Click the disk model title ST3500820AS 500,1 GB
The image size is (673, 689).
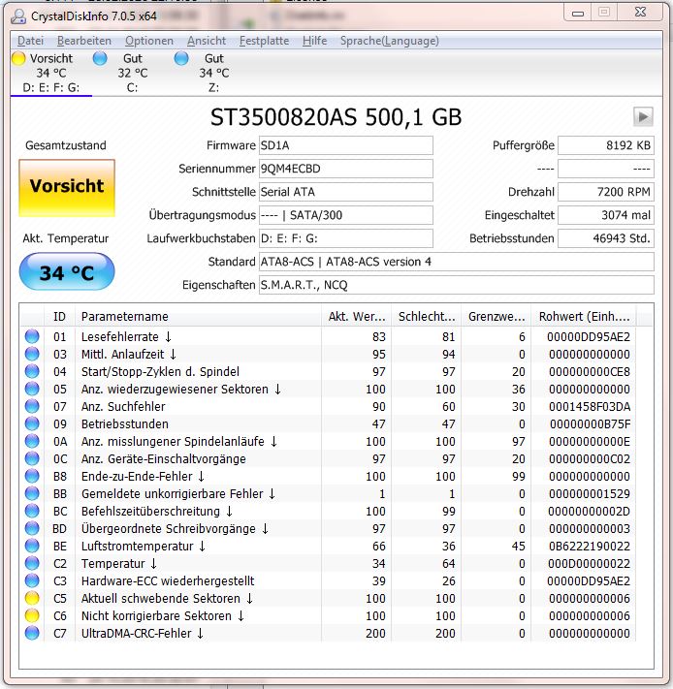pyautogui.click(x=336, y=117)
